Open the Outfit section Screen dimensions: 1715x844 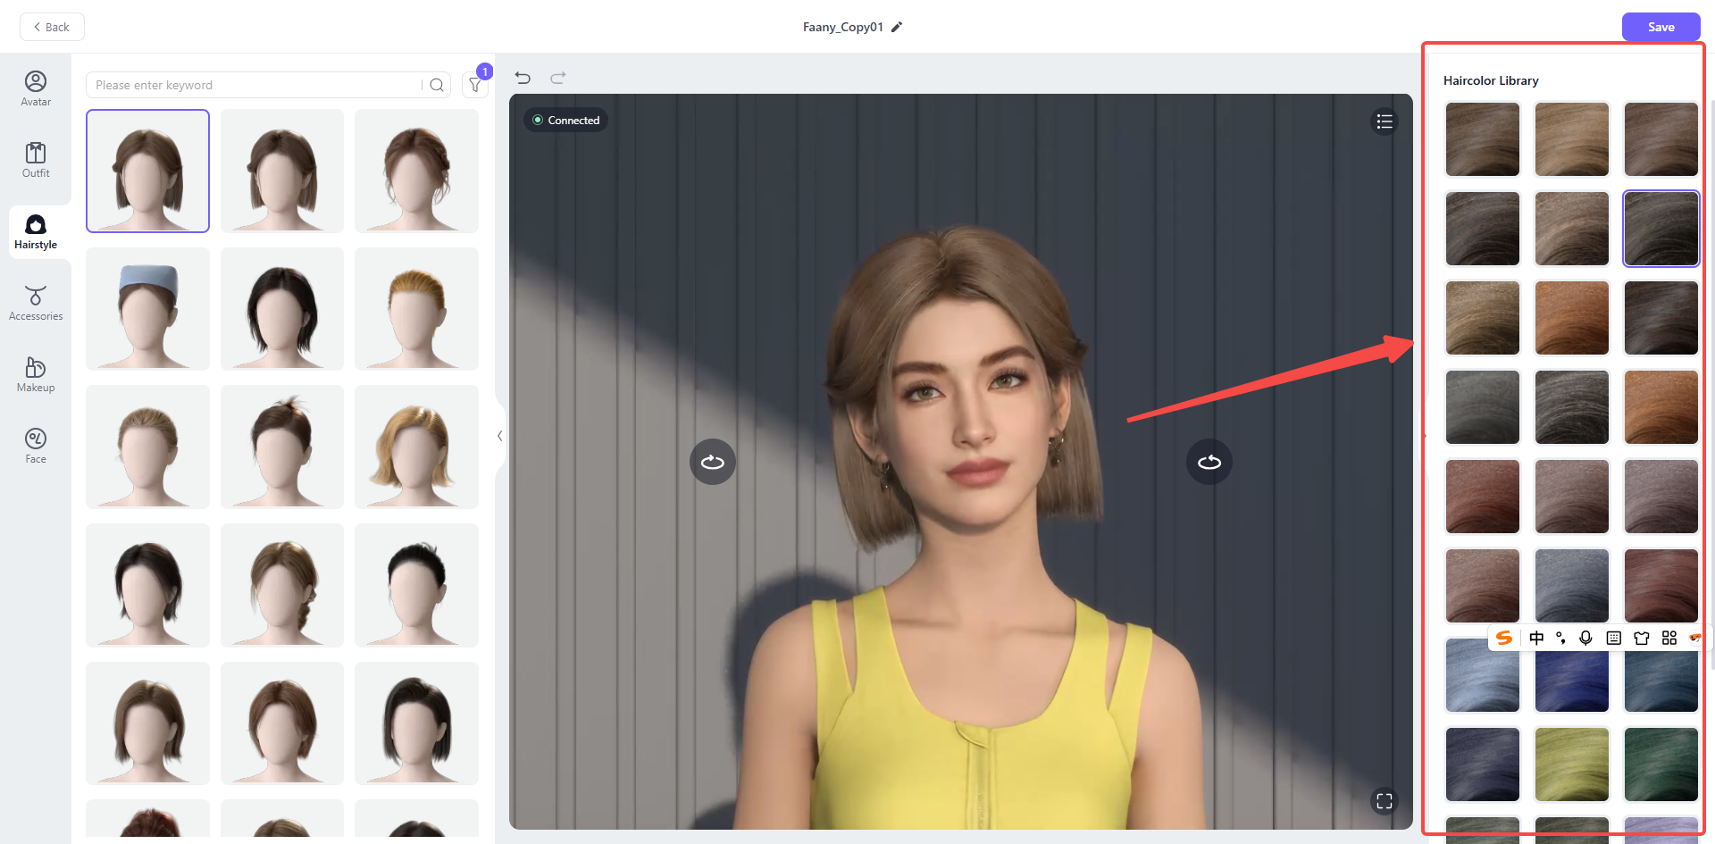(36, 160)
